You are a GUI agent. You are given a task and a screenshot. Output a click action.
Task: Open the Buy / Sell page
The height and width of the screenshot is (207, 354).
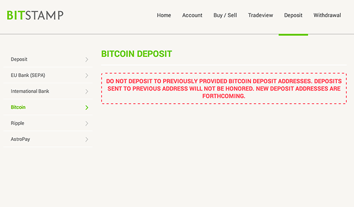(225, 15)
